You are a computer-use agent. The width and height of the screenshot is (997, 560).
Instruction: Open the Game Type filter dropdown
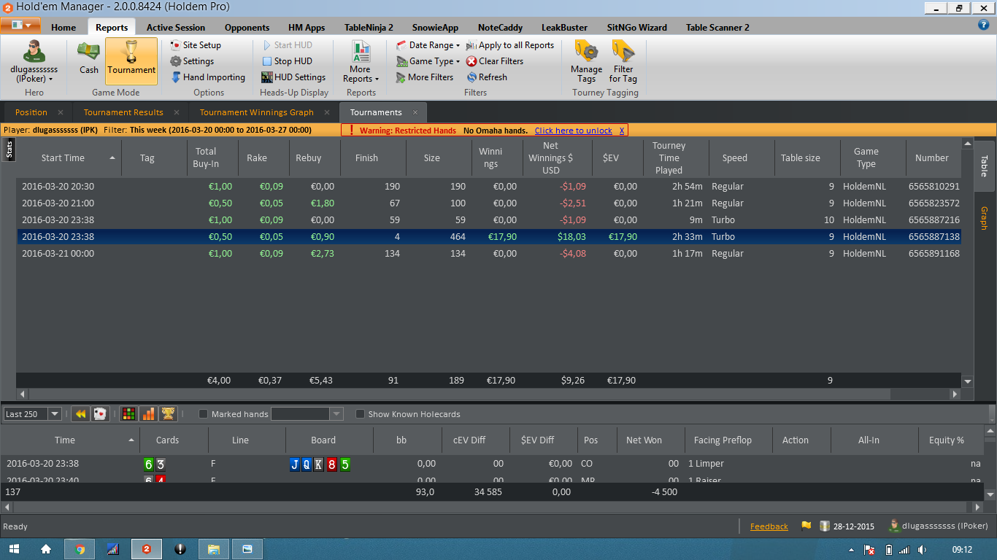428,61
